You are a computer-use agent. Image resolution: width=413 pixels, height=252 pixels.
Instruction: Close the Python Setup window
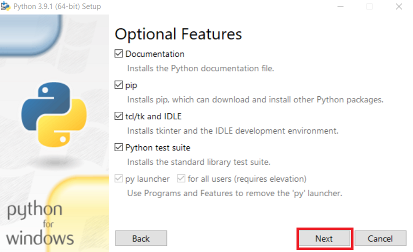(x=398, y=6)
